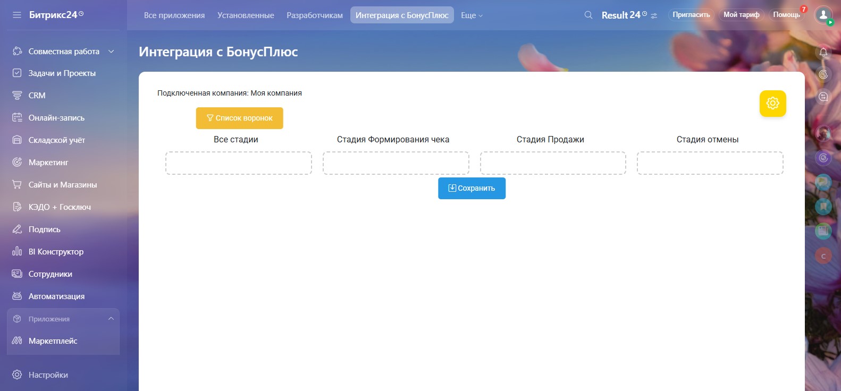Click the 'Интеграция с БонусПлюс' page heading

click(218, 52)
